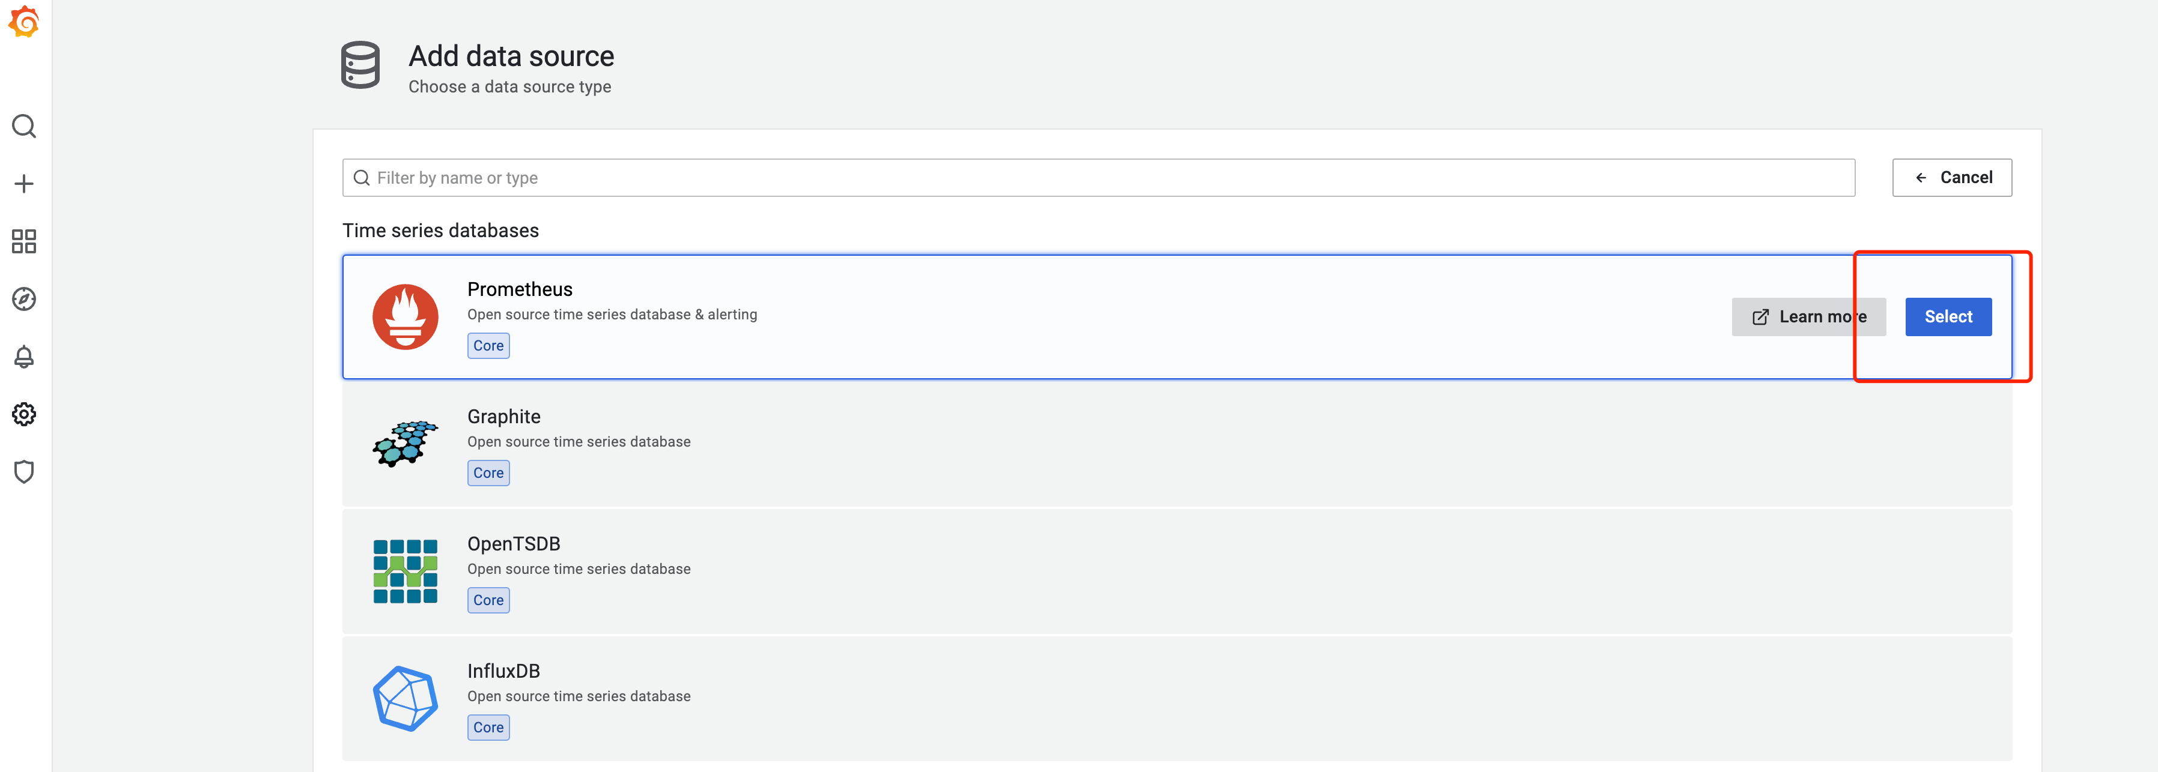Screen dimensions: 2158x772
Task: Open the Alerting bell icon
Action: (x=24, y=357)
